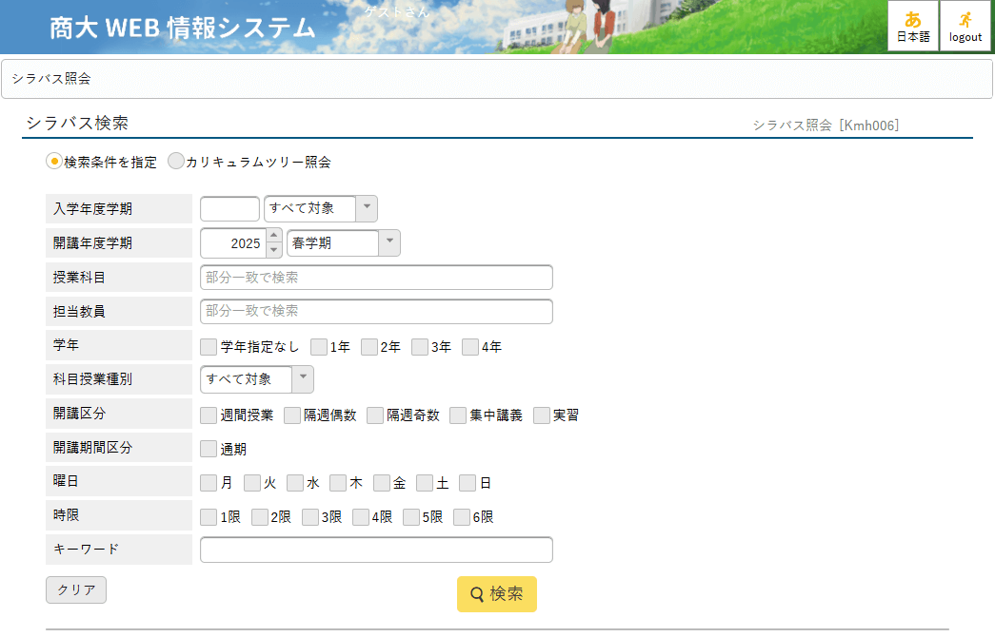The height and width of the screenshot is (637, 995).
Task: Tick the 4限 period checkbox
Action: (360, 517)
